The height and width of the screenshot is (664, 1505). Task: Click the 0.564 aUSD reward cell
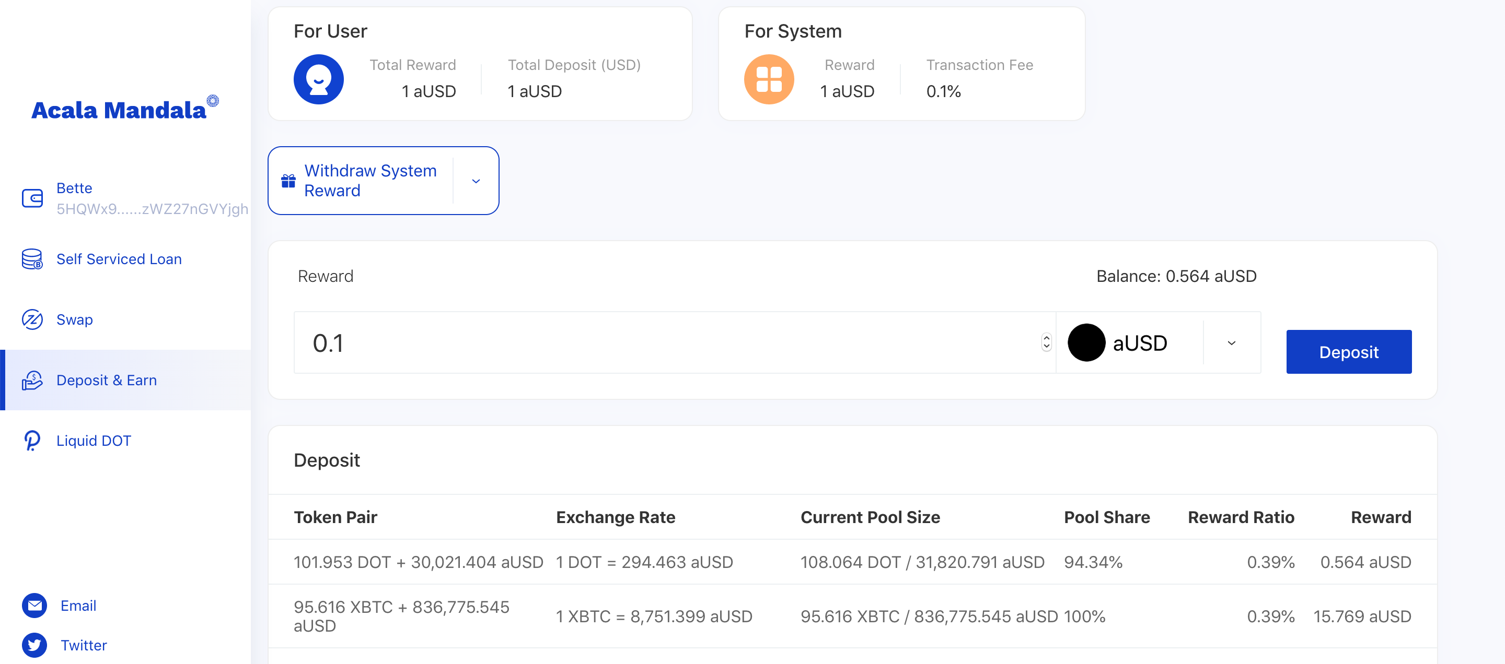pyautogui.click(x=1365, y=562)
